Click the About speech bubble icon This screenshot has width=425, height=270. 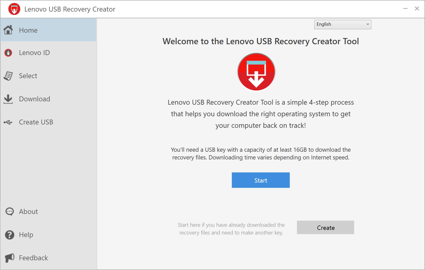[10, 212]
